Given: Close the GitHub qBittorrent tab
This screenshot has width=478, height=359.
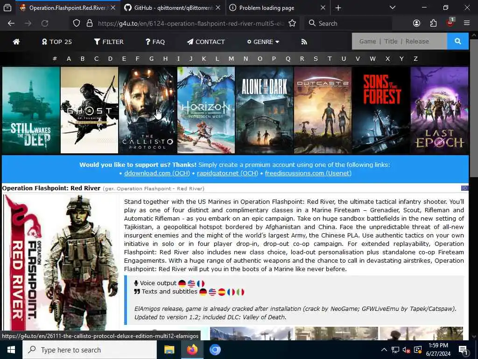Looking at the screenshot, I should (218, 8).
